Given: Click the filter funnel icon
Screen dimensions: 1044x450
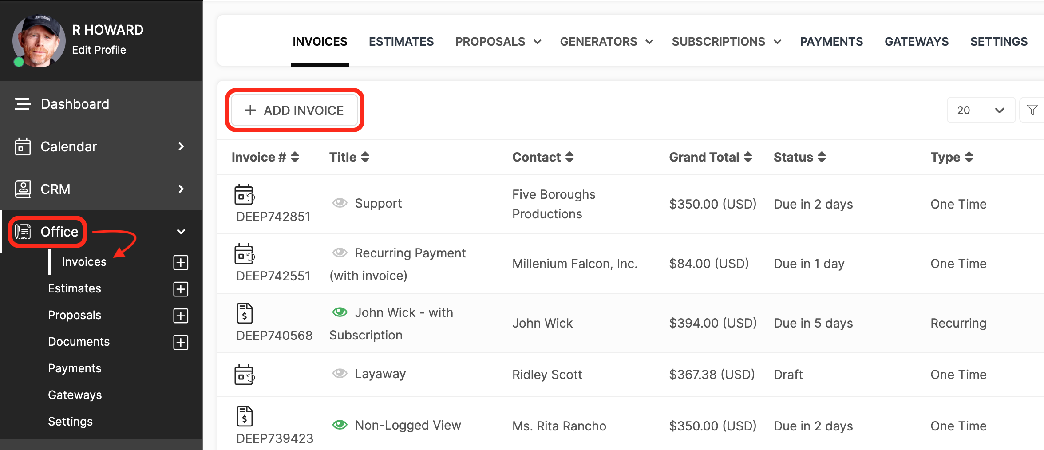Looking at the screenshot, I should [1032, 110].
